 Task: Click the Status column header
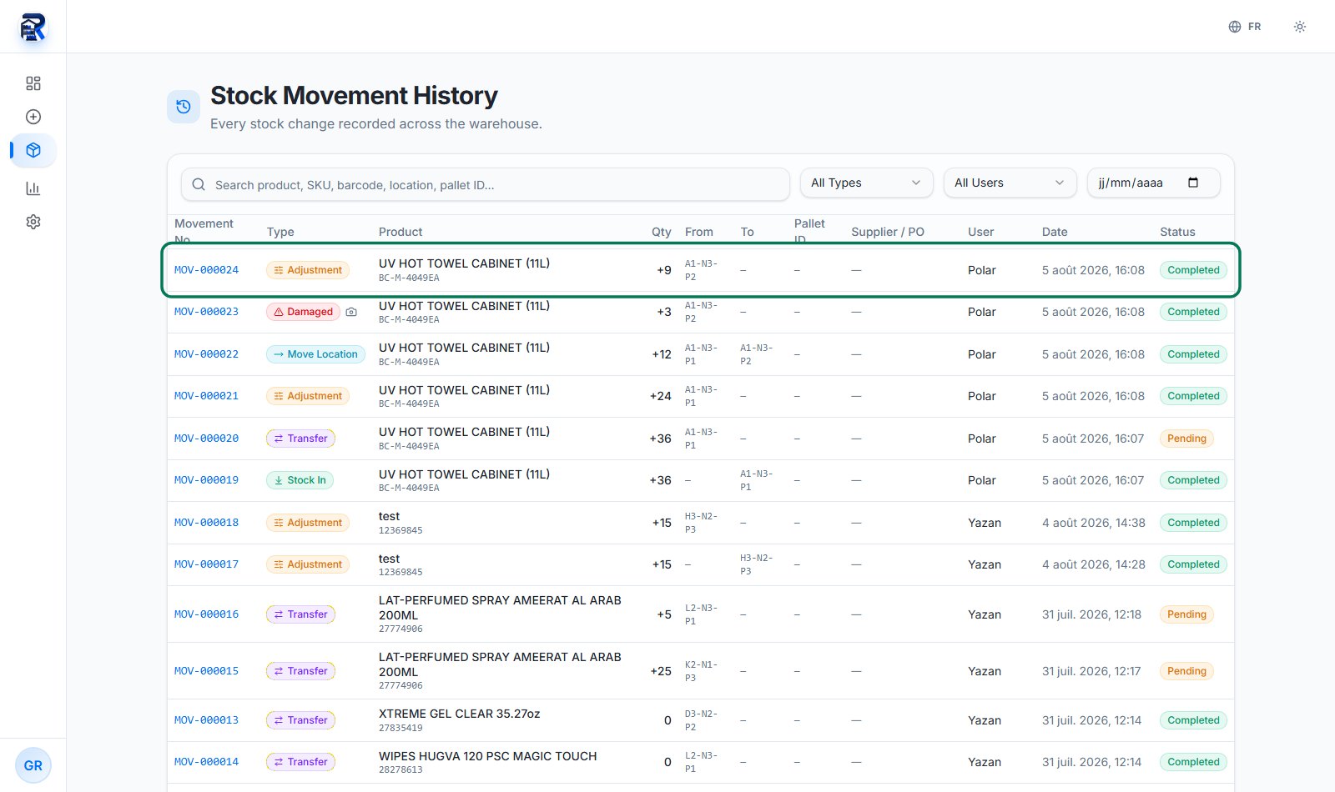[x=1177, y=232]
